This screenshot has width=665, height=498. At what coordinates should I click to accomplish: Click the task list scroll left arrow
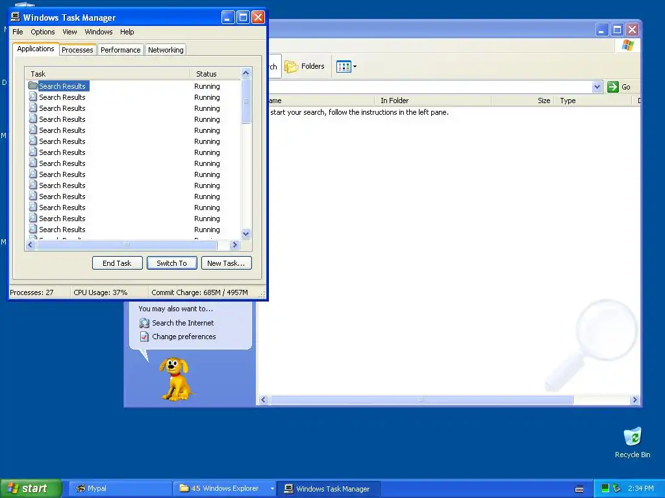[x=31, y=244]
